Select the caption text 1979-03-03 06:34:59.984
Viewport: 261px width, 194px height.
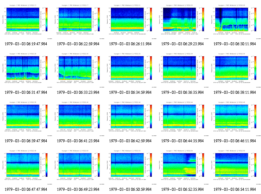click(130, 92)
